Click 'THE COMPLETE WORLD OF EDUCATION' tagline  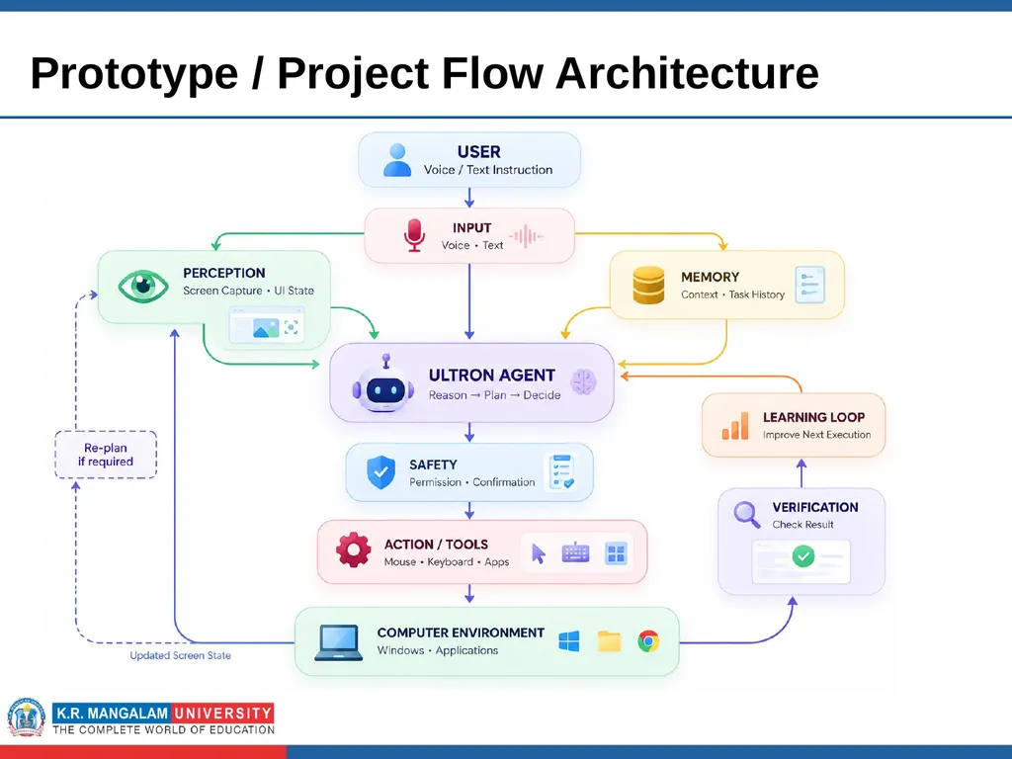tap(164, 730)
